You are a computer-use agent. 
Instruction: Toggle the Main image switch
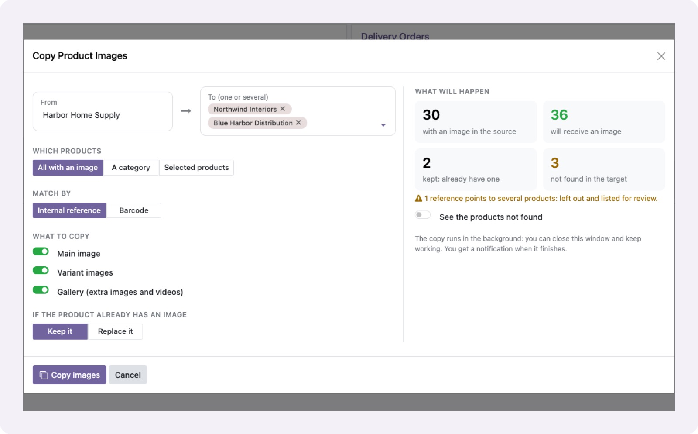click(41, 251)
